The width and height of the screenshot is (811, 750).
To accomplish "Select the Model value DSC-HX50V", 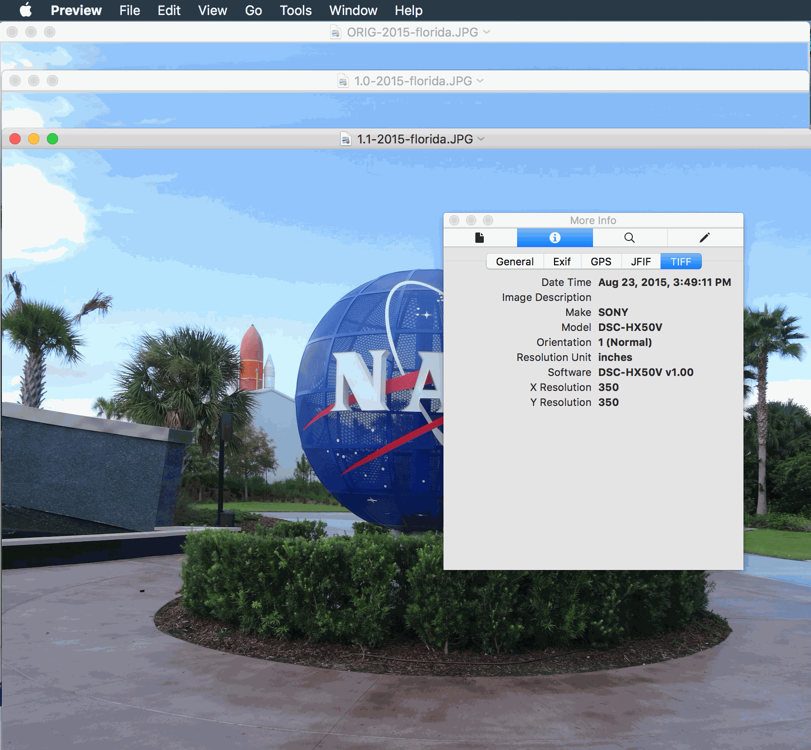I will tap(630, 327).
